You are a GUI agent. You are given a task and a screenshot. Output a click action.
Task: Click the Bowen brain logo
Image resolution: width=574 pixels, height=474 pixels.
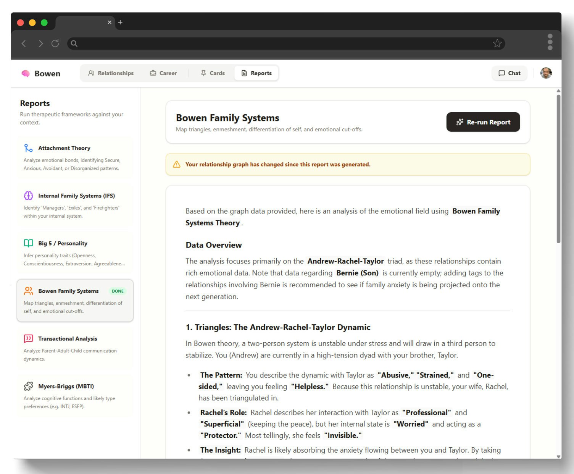25,73
